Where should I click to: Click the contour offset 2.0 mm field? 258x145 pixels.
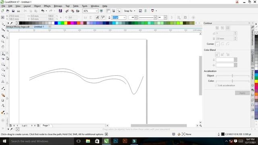(x=225, y=39)
